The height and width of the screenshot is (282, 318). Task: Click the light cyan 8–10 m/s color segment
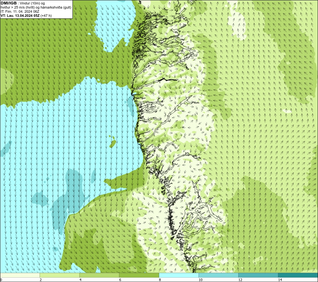click(179, 275)
